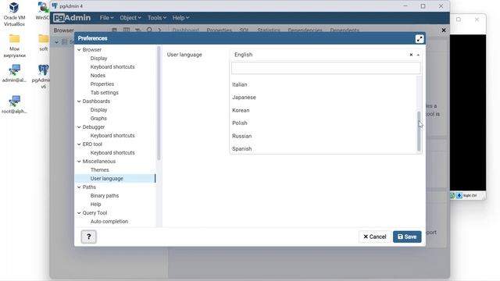Collapse the Browser tree node
Screen dimensions: 500x281
[79, 50]
